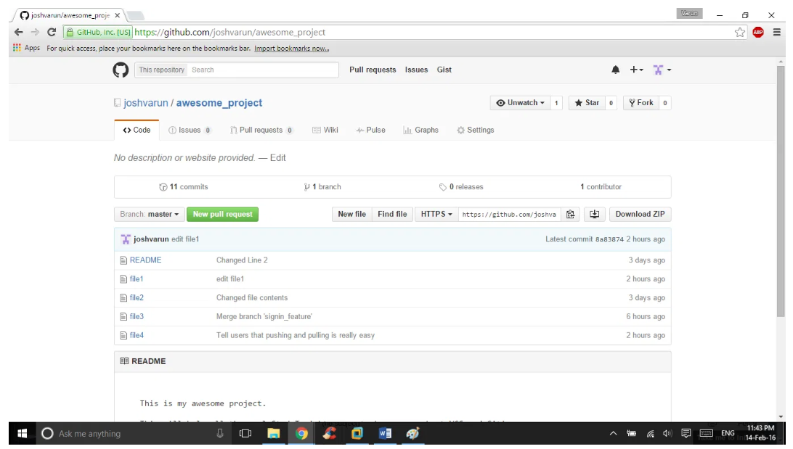Open the notifications bell
The image size is (793, 449).
[616, 70]
